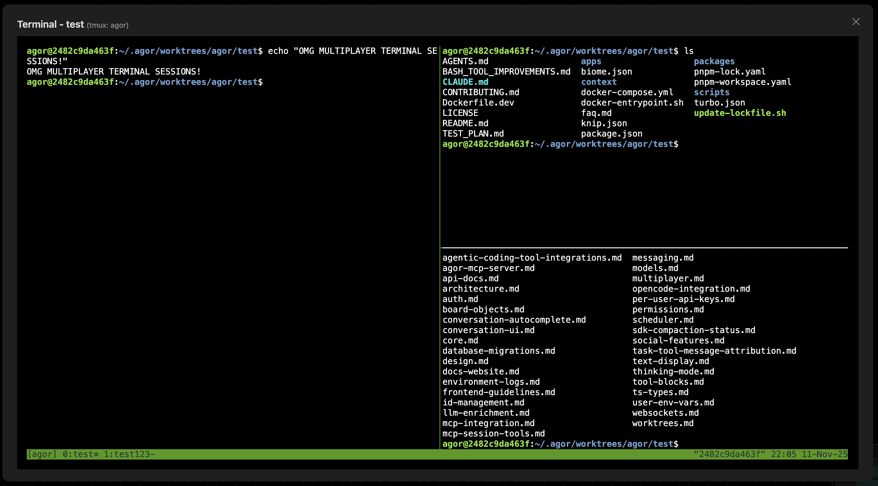This screenshot has height=486, width=878.
Task: Switch to tmux window 1:test123
Action: (x=129, y=454)
